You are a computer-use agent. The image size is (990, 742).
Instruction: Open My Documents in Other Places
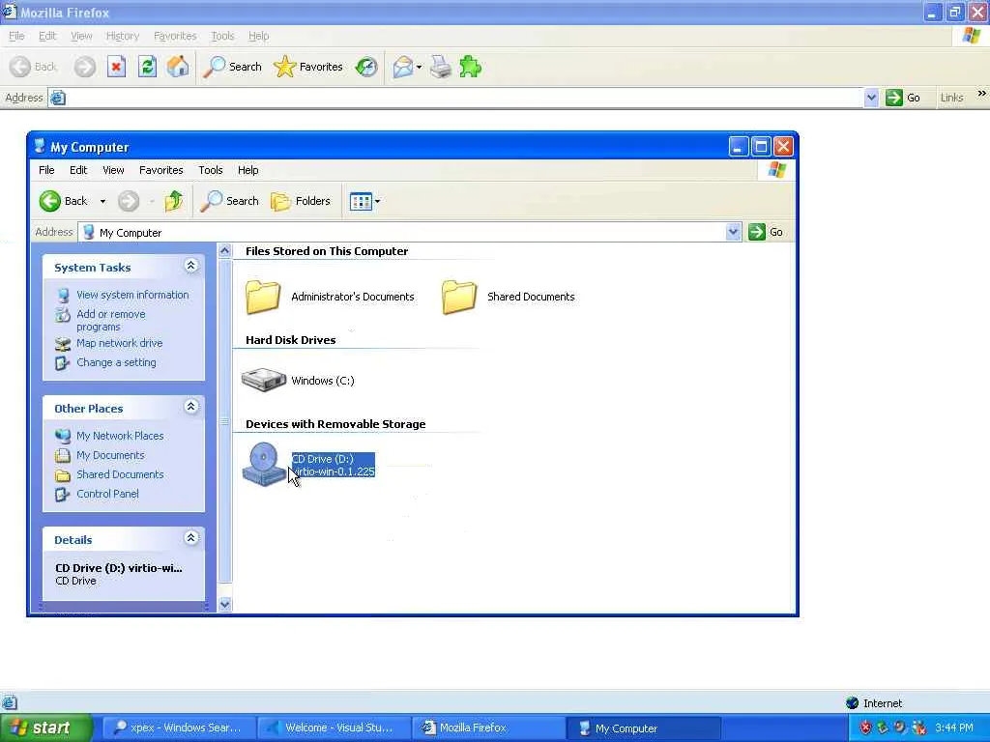click(x=110, y=456)
